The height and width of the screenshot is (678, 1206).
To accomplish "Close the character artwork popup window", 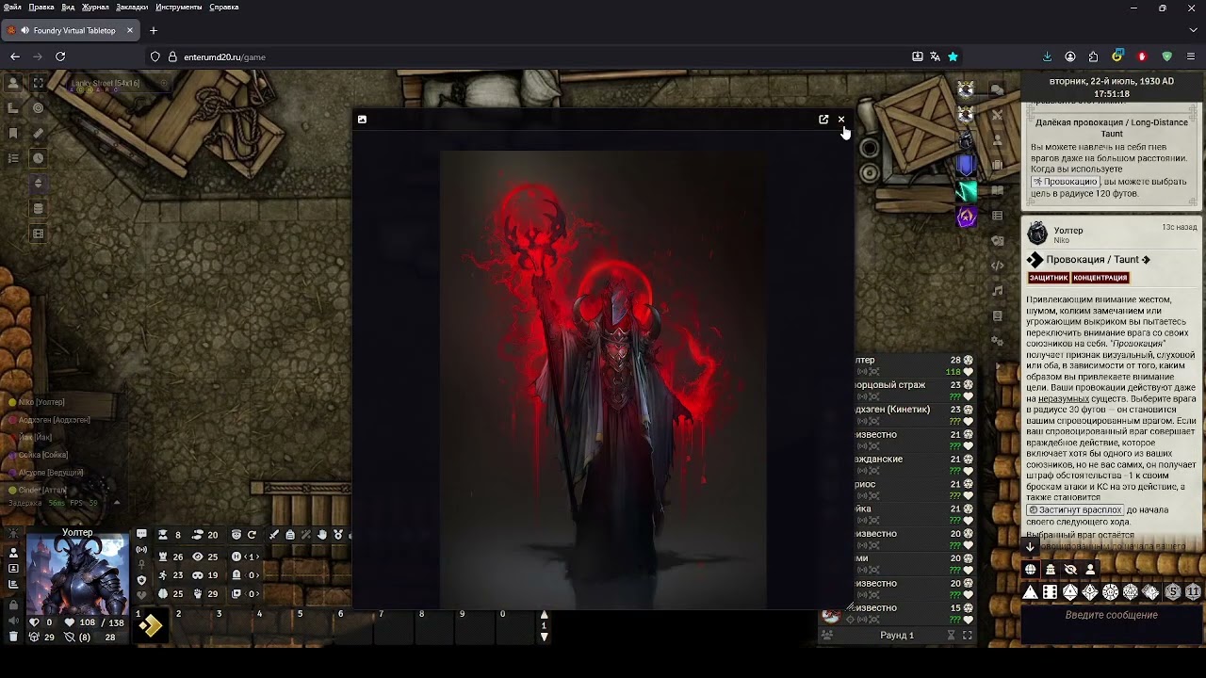I will [x=841, y=120].
